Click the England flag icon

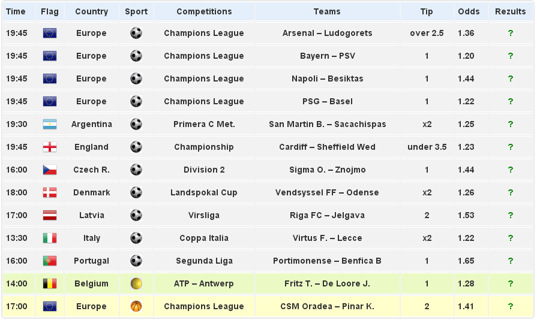click(x=50, y=147)
